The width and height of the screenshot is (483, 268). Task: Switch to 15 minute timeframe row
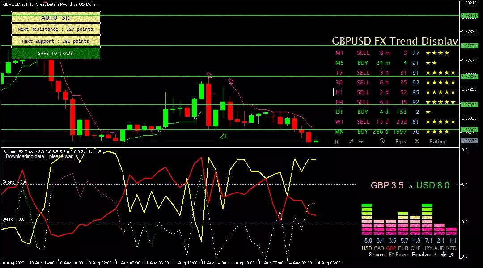(x=339, y=73)
